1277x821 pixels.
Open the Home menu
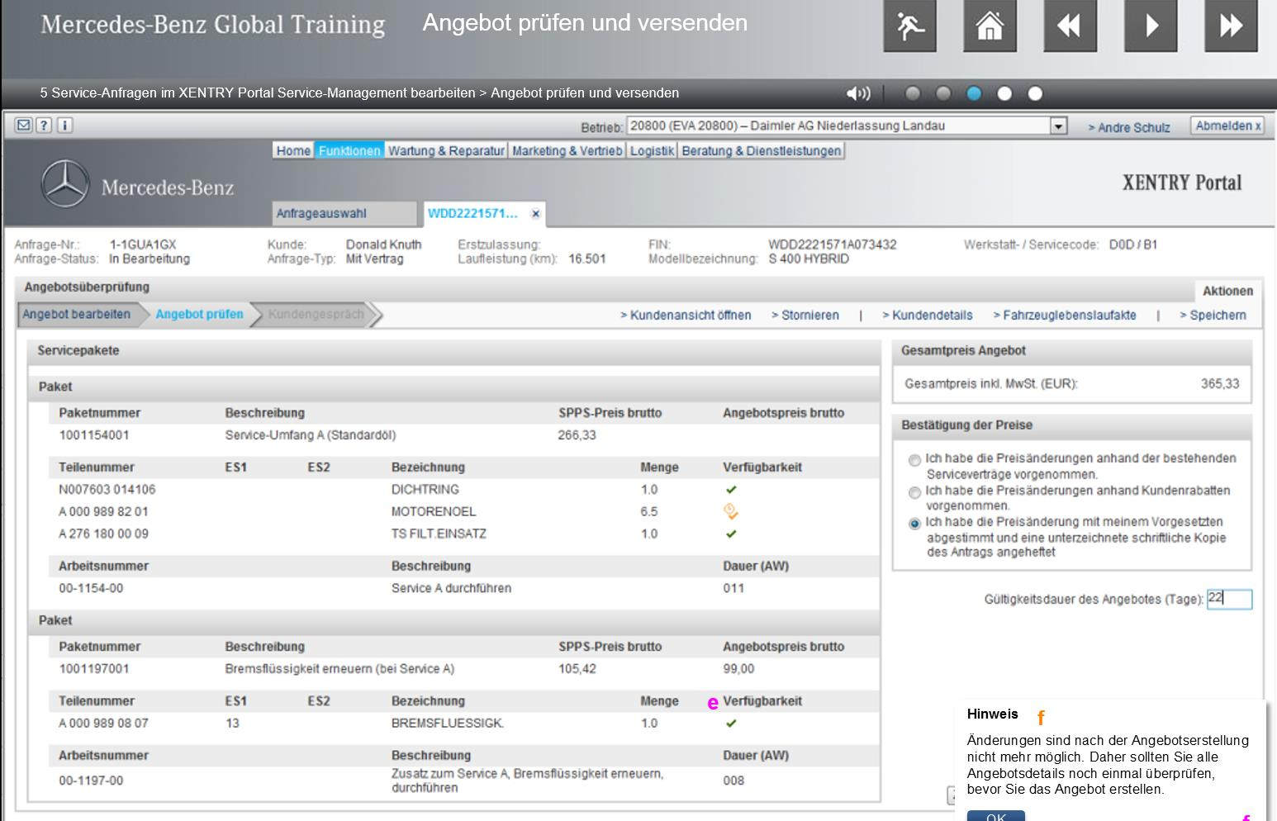click(x=293, y=150)
